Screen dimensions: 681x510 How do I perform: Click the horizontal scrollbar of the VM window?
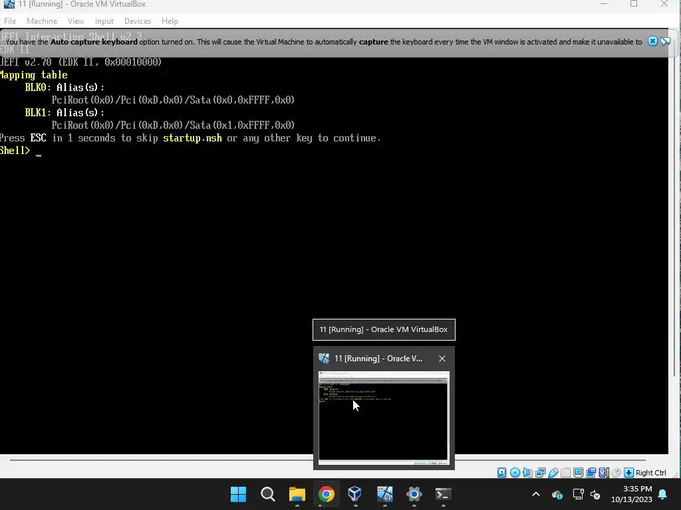point(328,460)
